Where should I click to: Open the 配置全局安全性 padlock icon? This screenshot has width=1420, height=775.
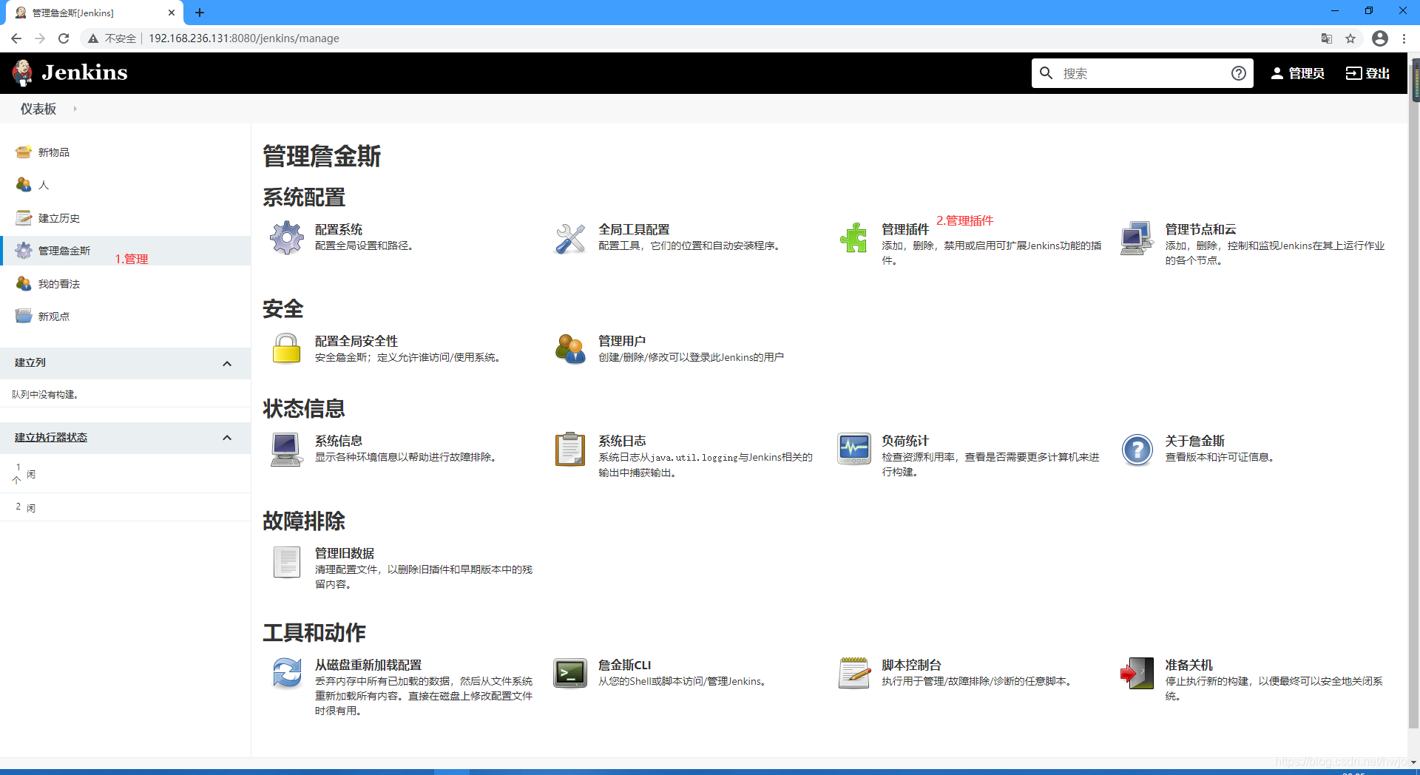pos(286,349)
